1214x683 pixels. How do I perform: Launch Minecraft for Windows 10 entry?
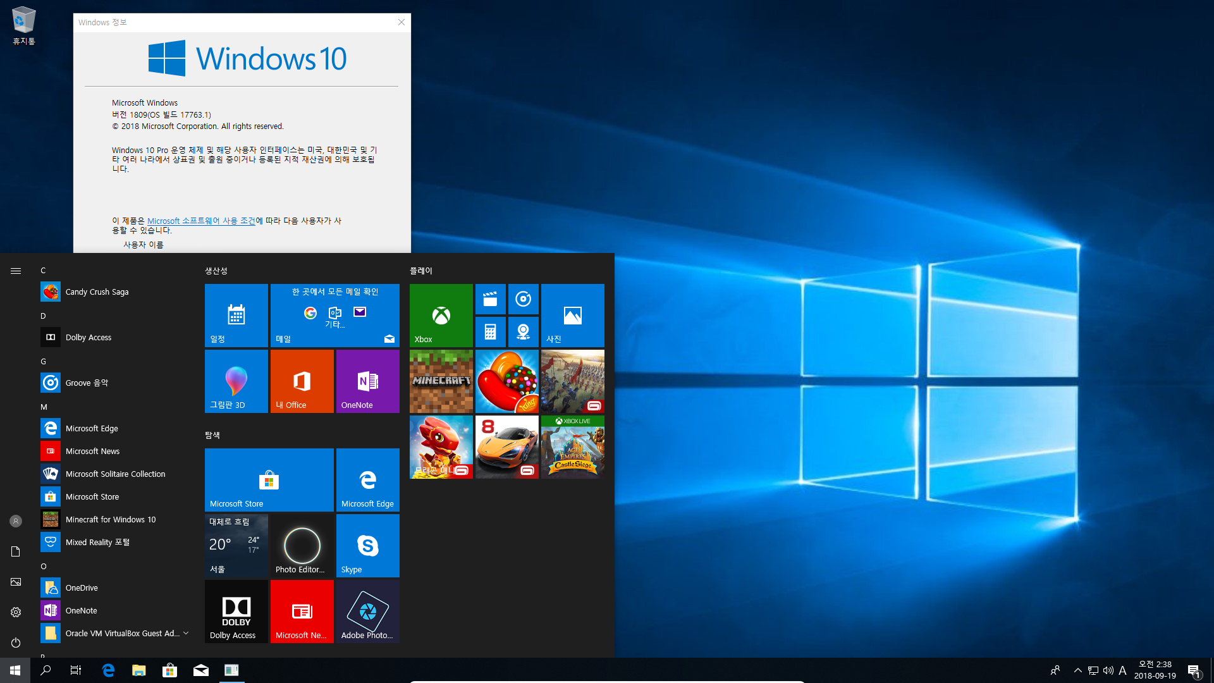pos(114,519)
